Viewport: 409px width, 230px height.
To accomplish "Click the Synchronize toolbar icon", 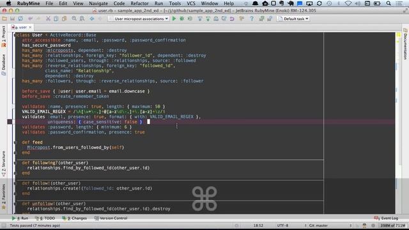I will (20, 19).
